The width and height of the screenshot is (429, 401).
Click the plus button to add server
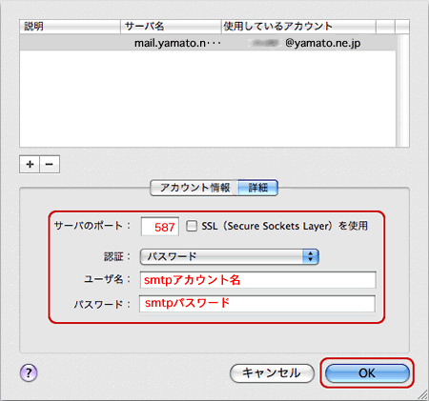point(30,164)
